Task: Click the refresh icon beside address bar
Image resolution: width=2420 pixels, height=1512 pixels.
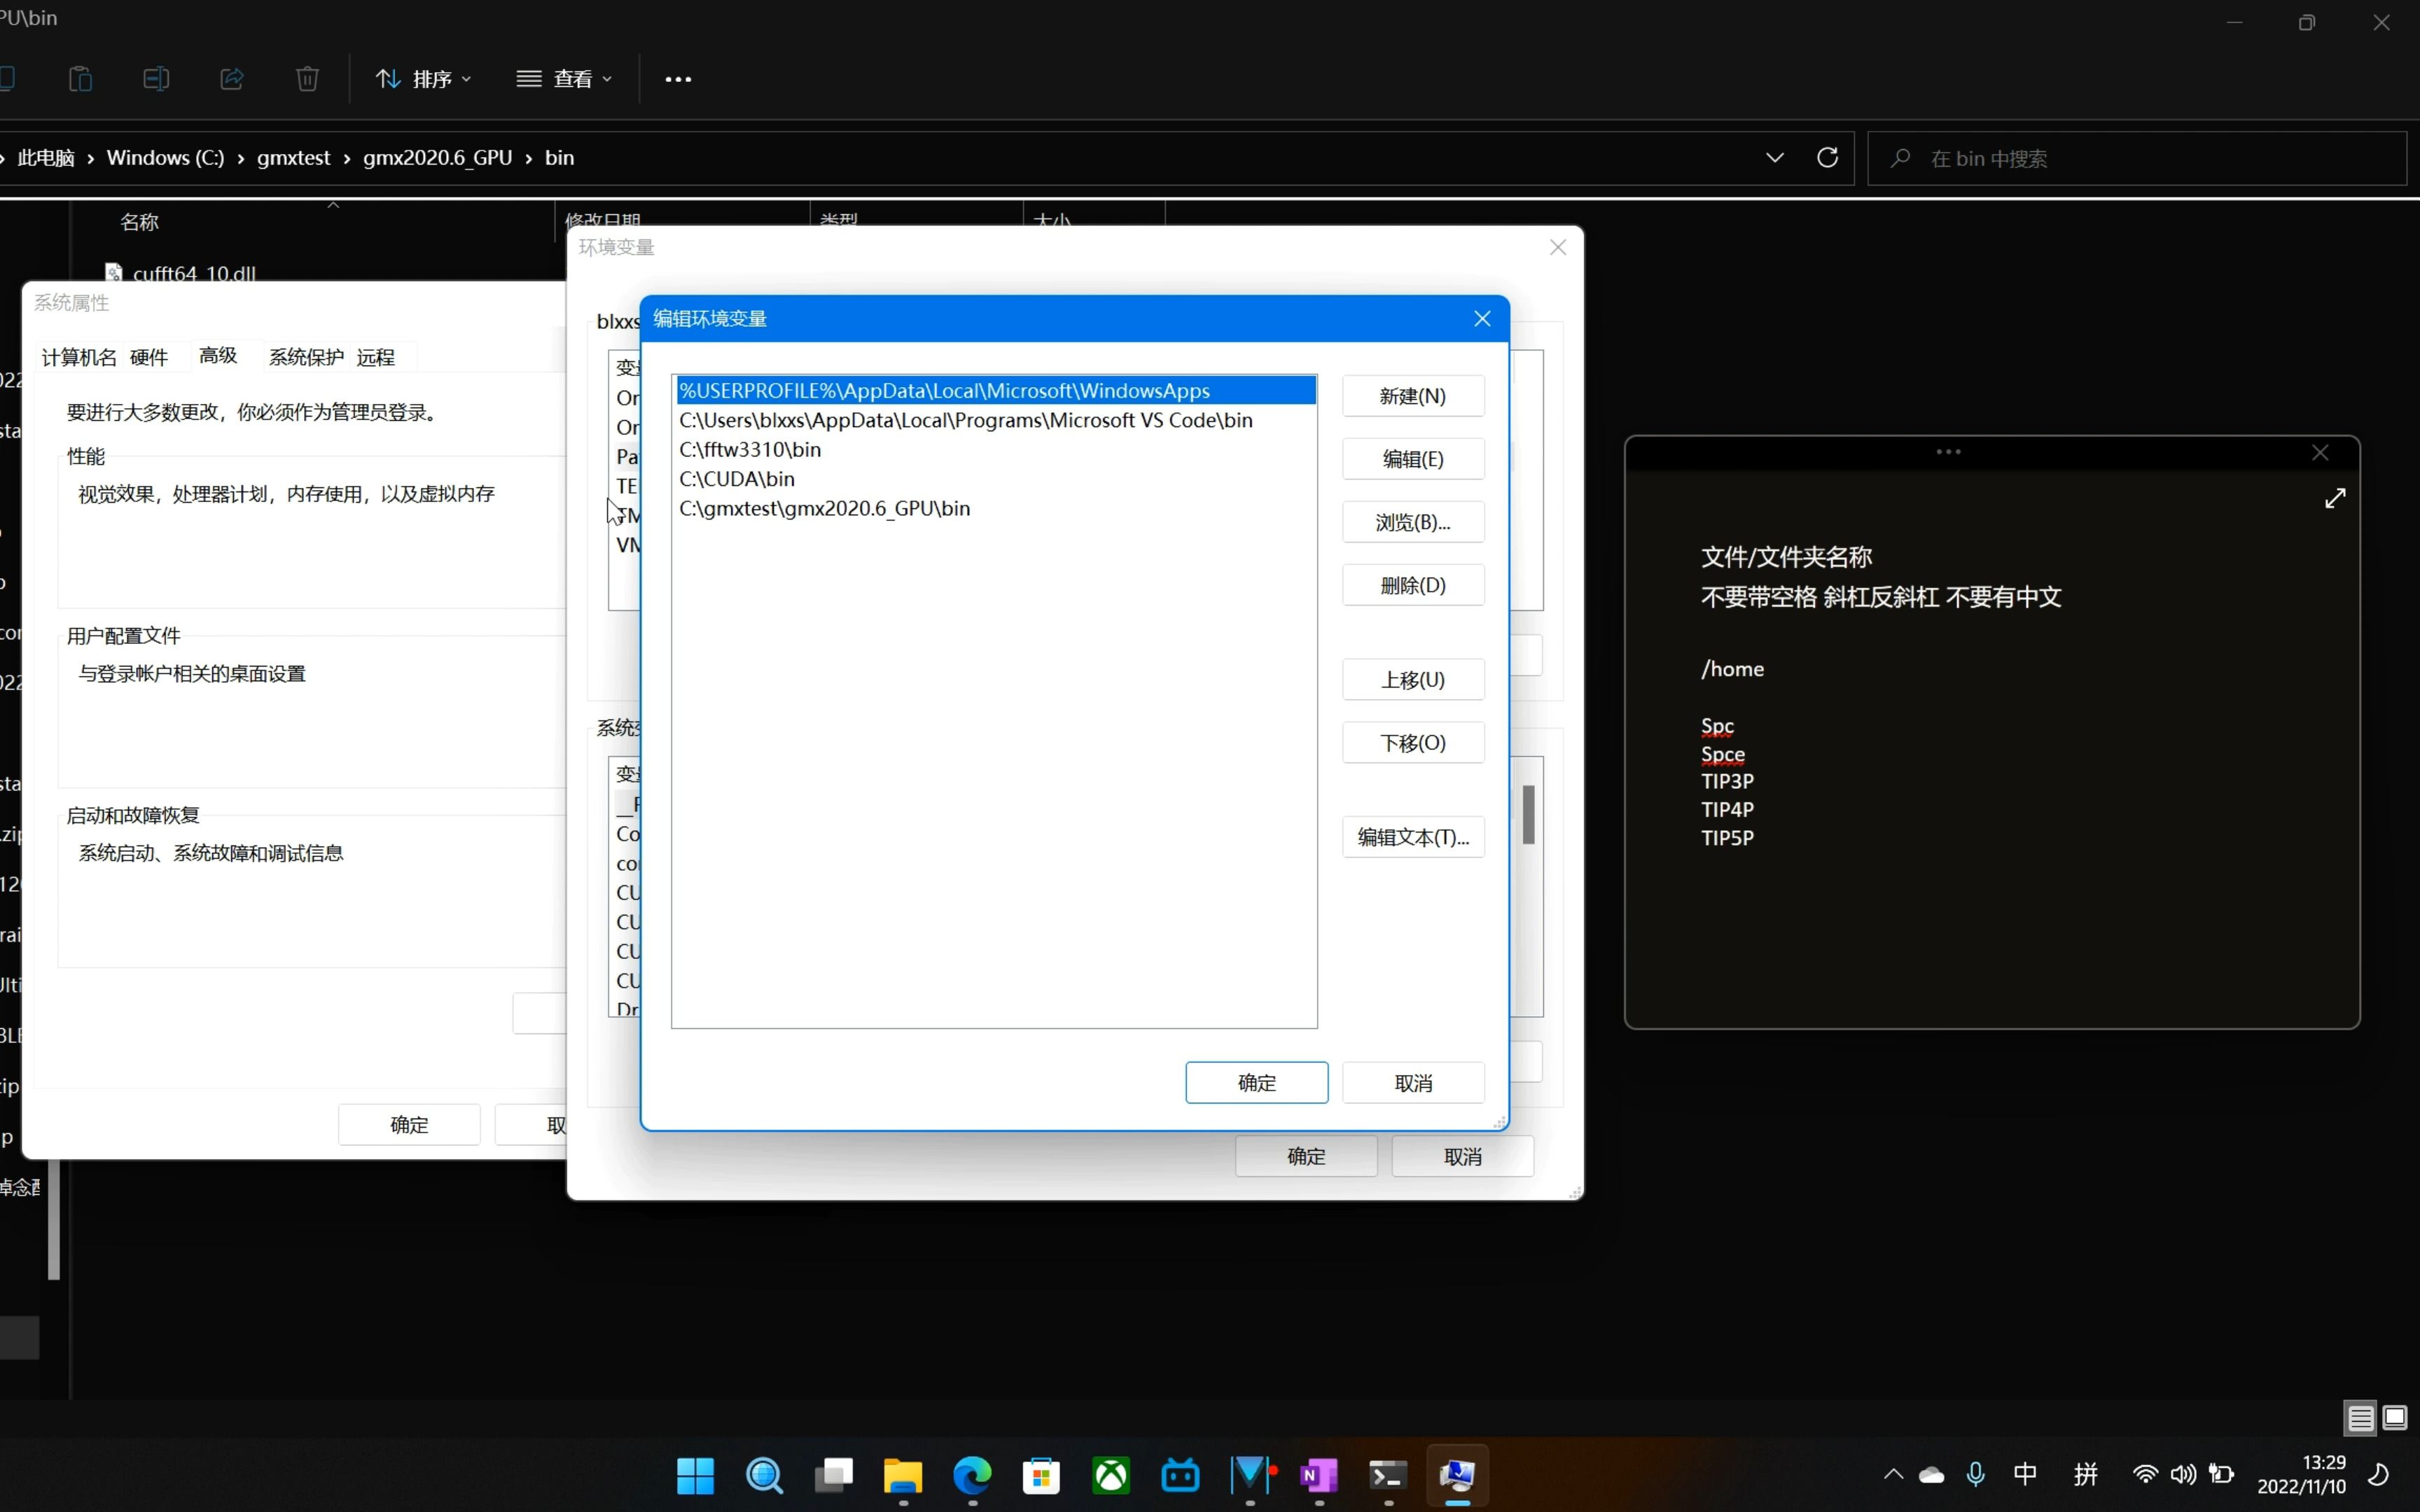Action: tap(1827, 158)
